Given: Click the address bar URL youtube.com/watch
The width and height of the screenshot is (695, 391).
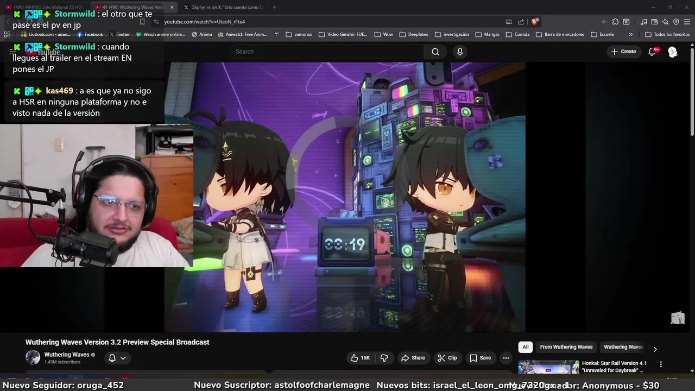Looking at the screenshot, I should coord(204,22).
